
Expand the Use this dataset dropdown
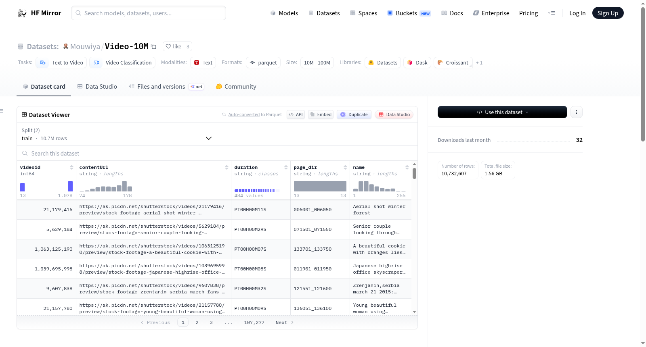(502, 112)
